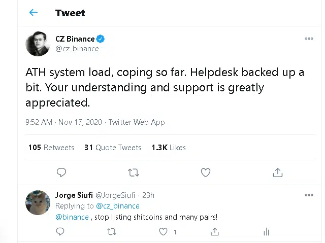Open the @cz_binance link in reply
Image resolution: width=325 pixels, height=243 pixels.
[118, 206]
